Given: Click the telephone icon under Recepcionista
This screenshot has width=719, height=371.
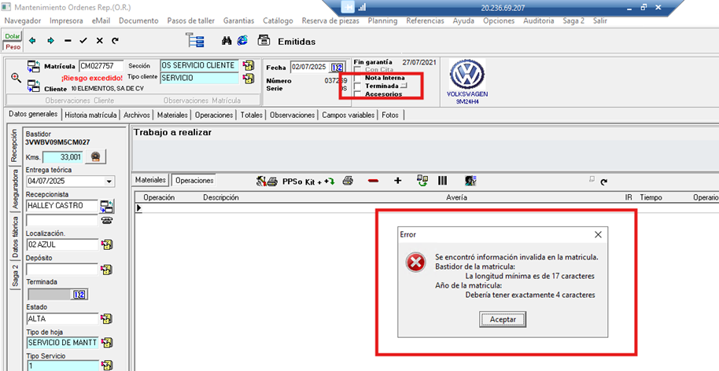Looking at the screenshot, I should pyautogui.click(x=106, y=221).
